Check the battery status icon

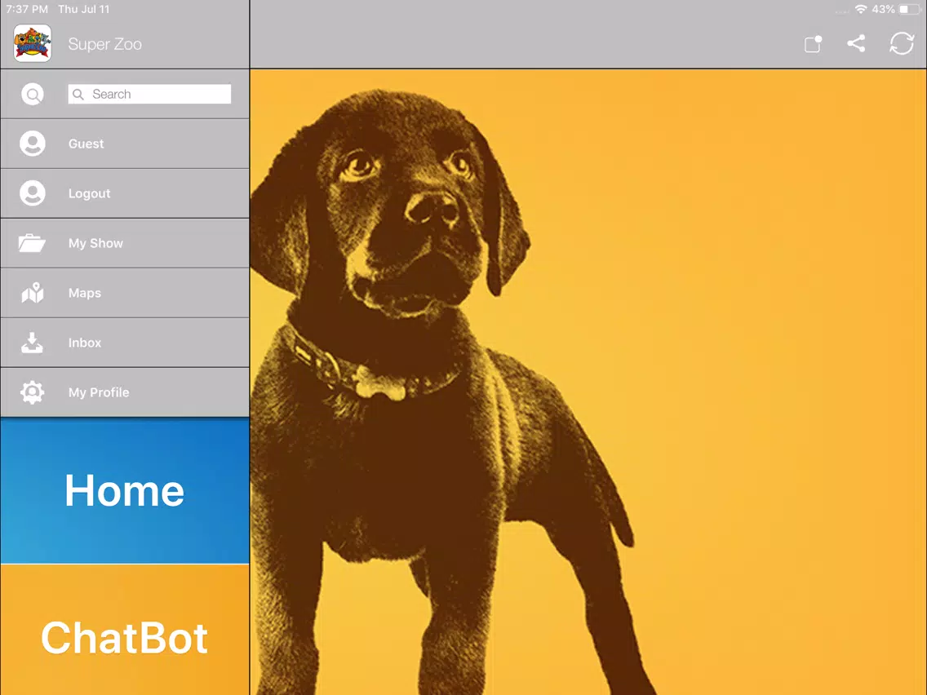(x=909, y=10)
